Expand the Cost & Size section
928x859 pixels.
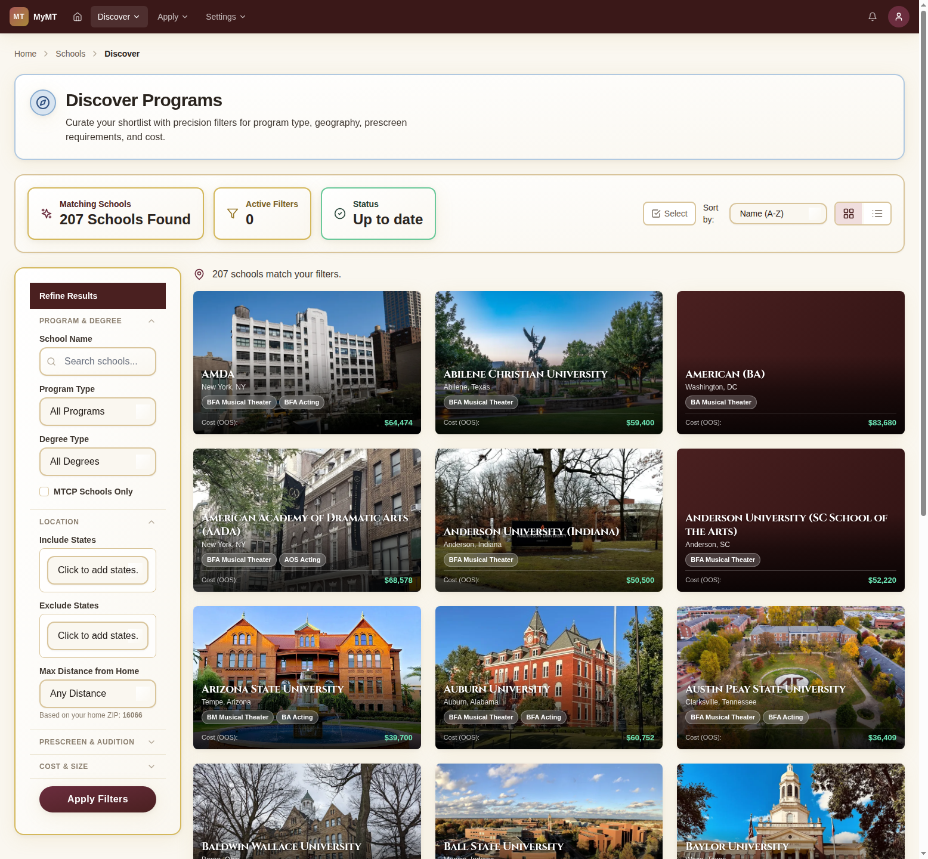coord(98,767)
